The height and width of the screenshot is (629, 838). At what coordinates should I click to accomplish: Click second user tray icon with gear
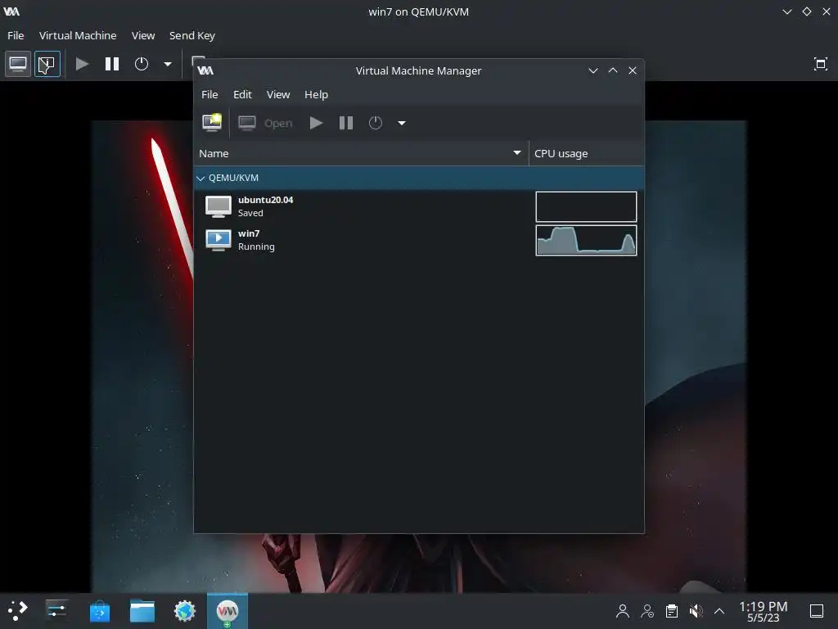click(647, 611)
